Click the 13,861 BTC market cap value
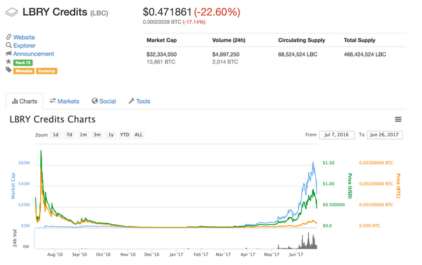 pyautogui.click(x=161, y=62)
